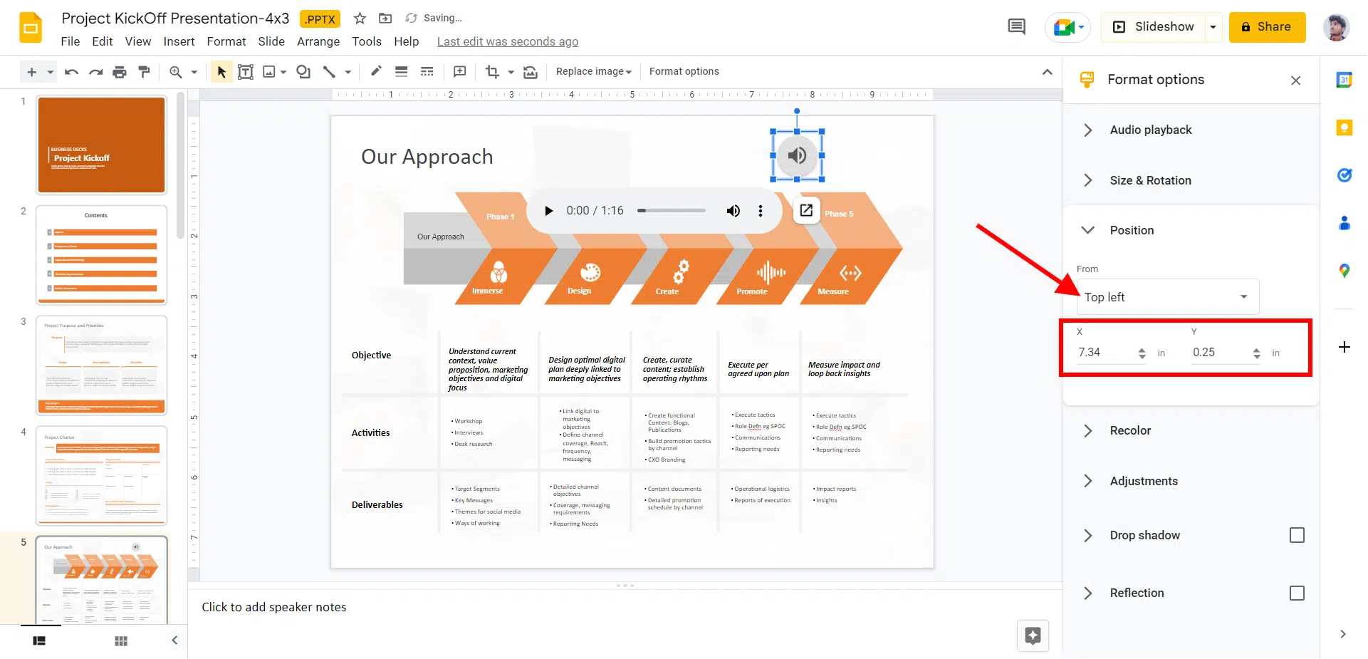Open the Arrange menu
Screen dimensions: 1368x659
(318, 41)
